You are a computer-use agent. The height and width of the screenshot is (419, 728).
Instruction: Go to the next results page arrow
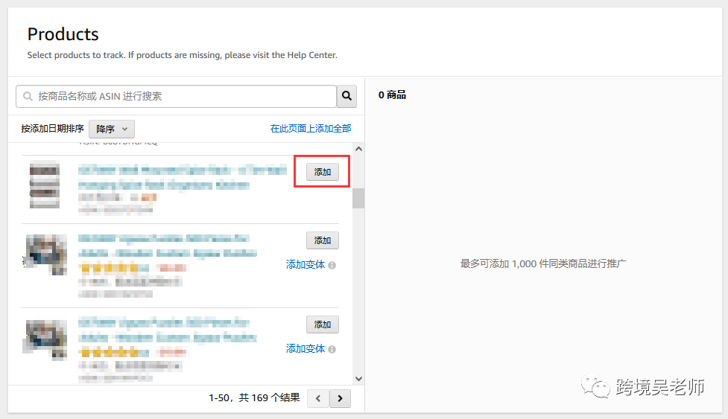(x=340, y=398)
